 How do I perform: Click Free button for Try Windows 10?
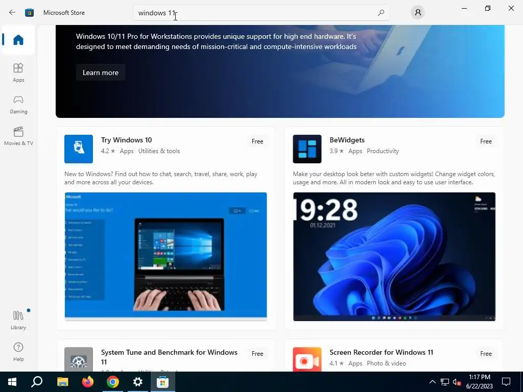point(257,141)
